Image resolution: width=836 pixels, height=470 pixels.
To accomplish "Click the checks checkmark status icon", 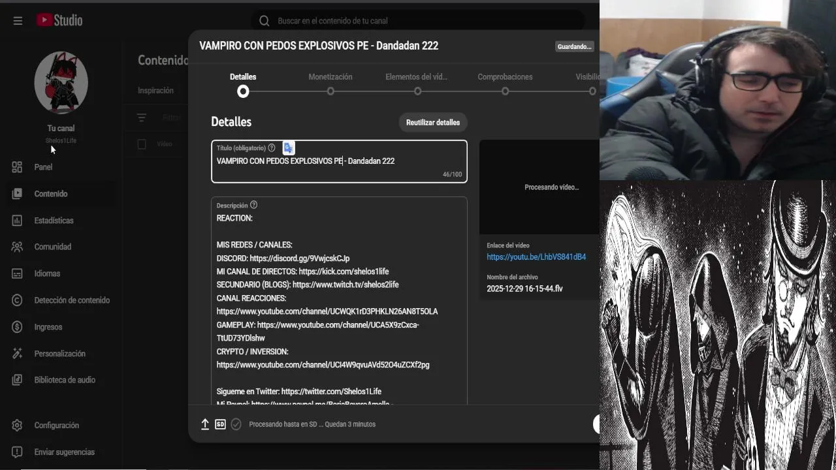I will coord(236,424).
